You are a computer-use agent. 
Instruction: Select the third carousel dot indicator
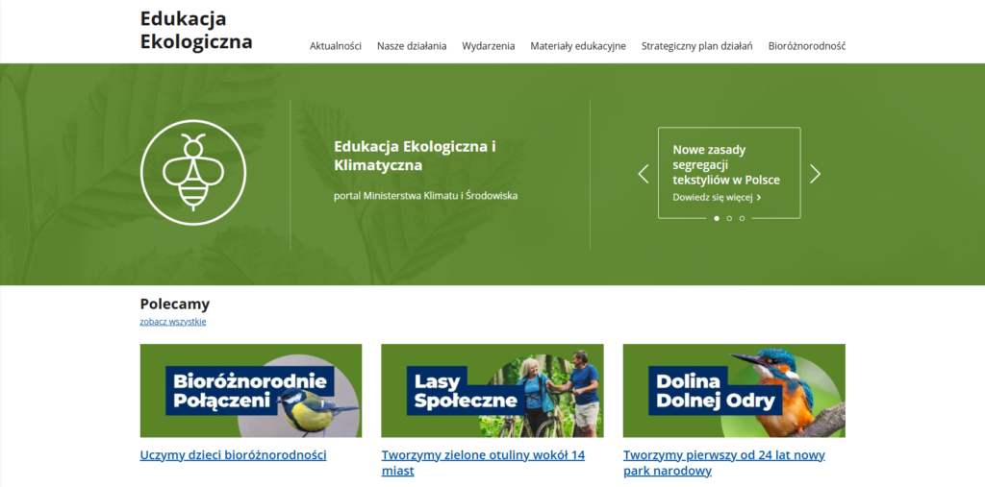[x=742, y=219]
